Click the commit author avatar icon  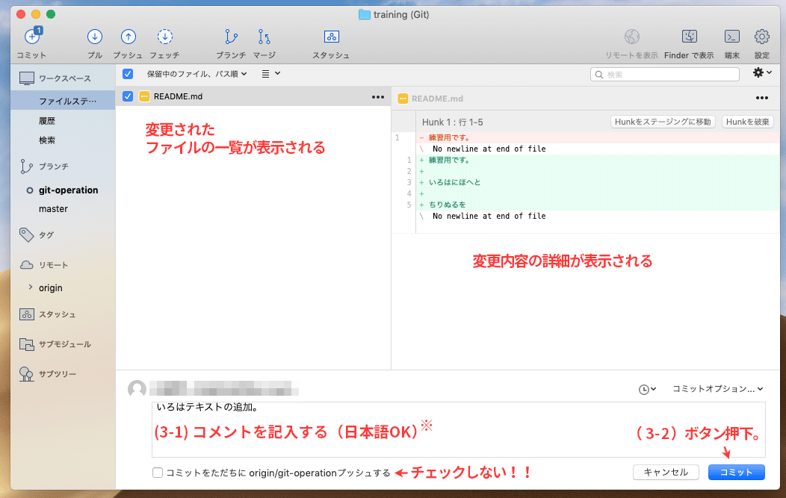pos(137,389)
